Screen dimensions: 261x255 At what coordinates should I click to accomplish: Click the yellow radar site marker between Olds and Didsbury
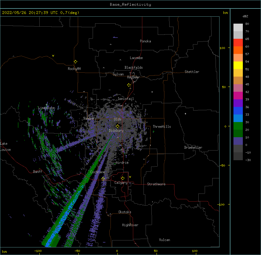pyautogui.click(x=117, y=126)
